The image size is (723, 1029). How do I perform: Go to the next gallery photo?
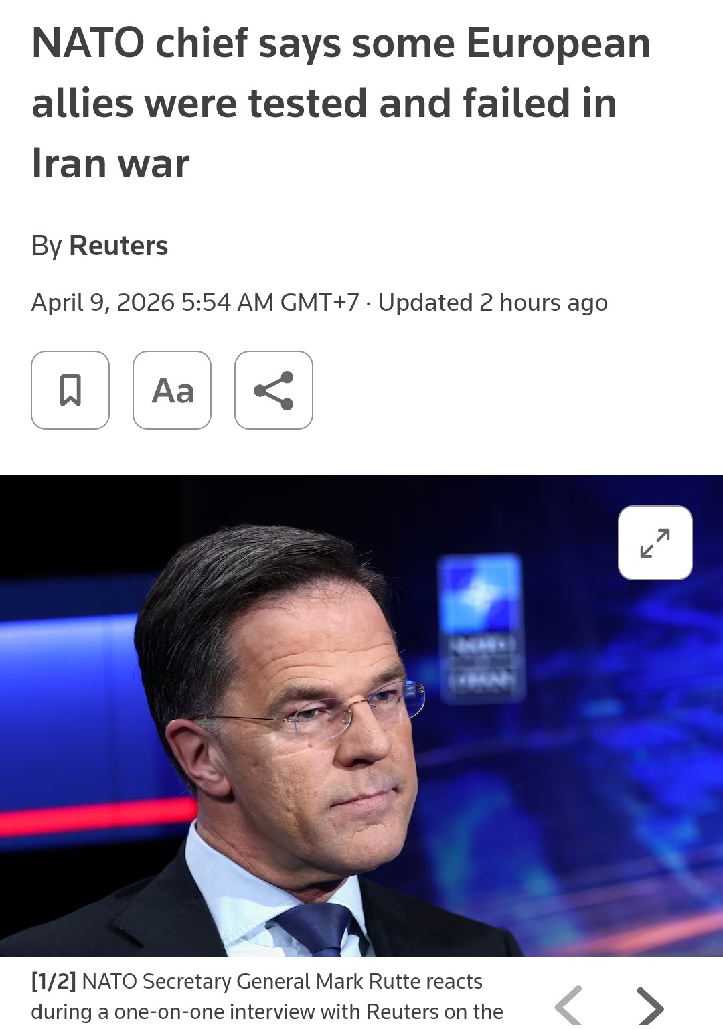click(649, 1006)
